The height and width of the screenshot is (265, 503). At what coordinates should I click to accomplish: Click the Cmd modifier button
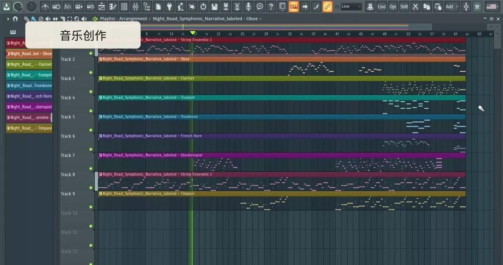pyautogui.click(x=381, y=7)
